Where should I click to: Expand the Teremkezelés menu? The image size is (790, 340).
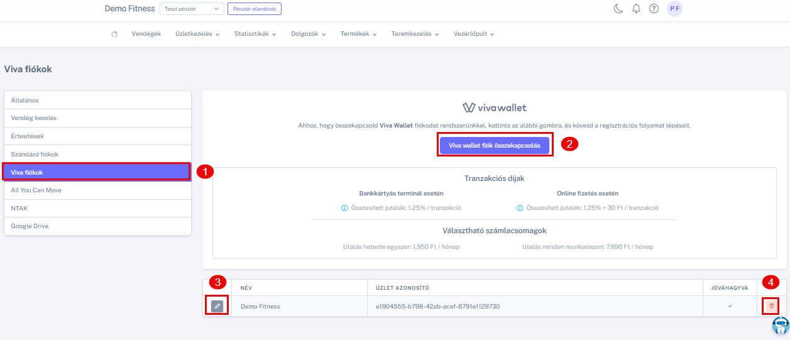coord(415,34)
